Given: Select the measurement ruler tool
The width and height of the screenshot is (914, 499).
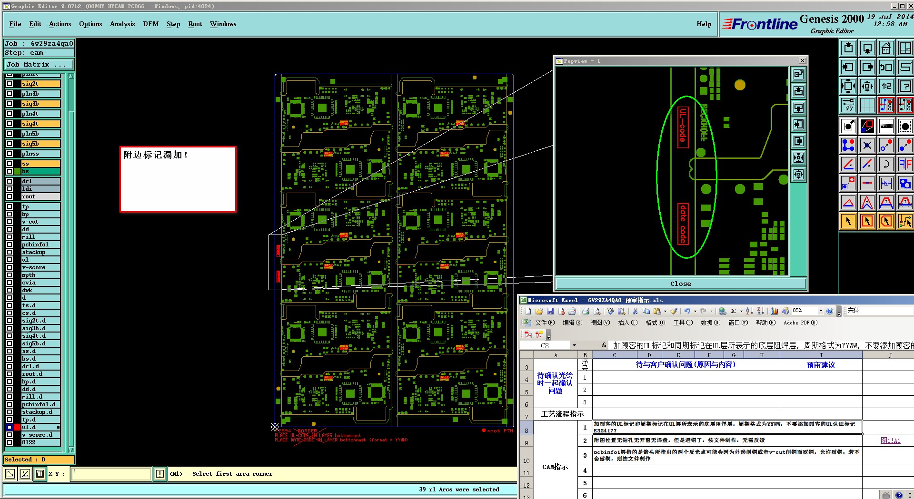Looking at the screenshot, I should (x=886, y=126).
